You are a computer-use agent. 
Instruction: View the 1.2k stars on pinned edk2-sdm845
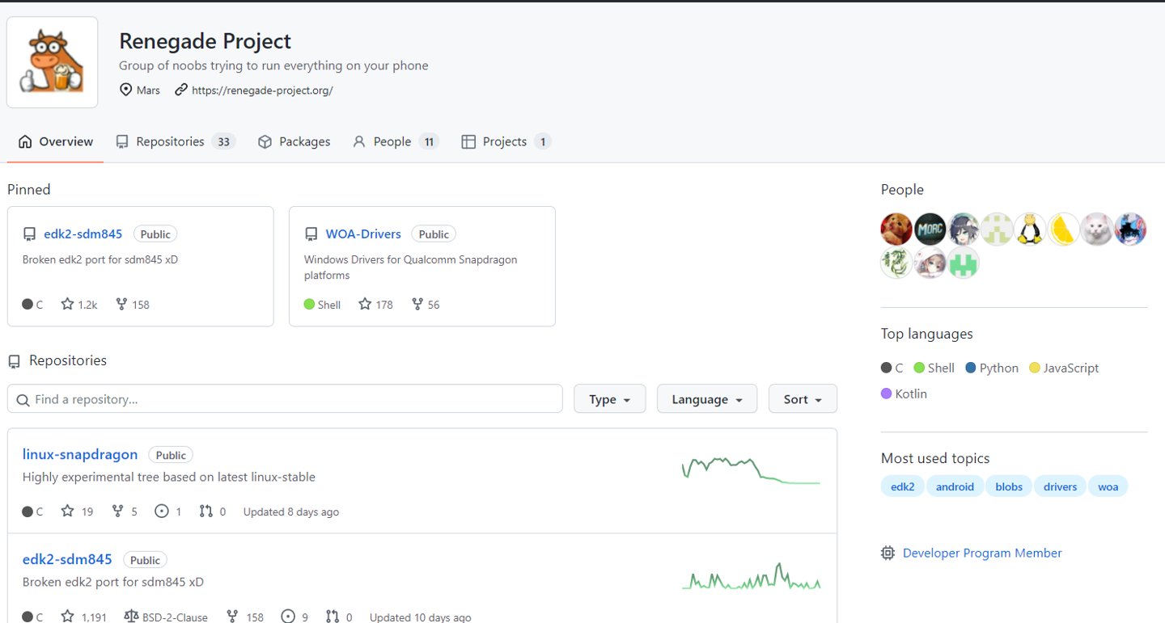[79, 305]
